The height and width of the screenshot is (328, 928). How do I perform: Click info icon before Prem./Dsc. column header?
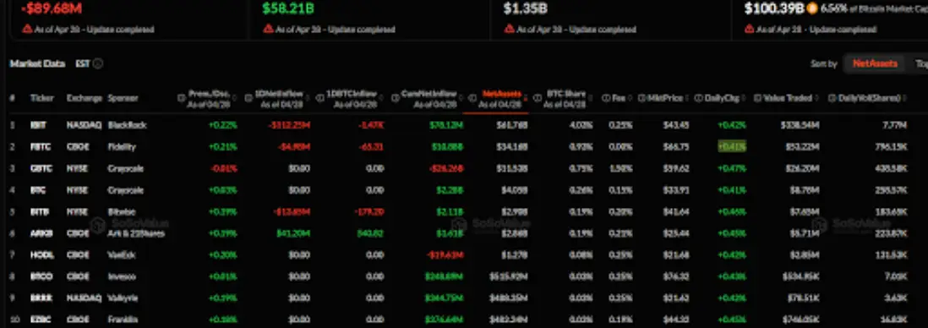pyautogui.click(x=182, y=98)
